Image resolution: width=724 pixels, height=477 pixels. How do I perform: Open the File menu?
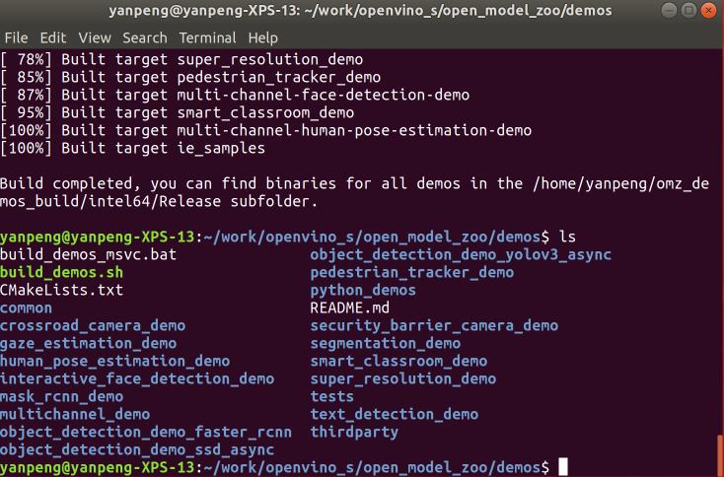(x=16, y=37)
